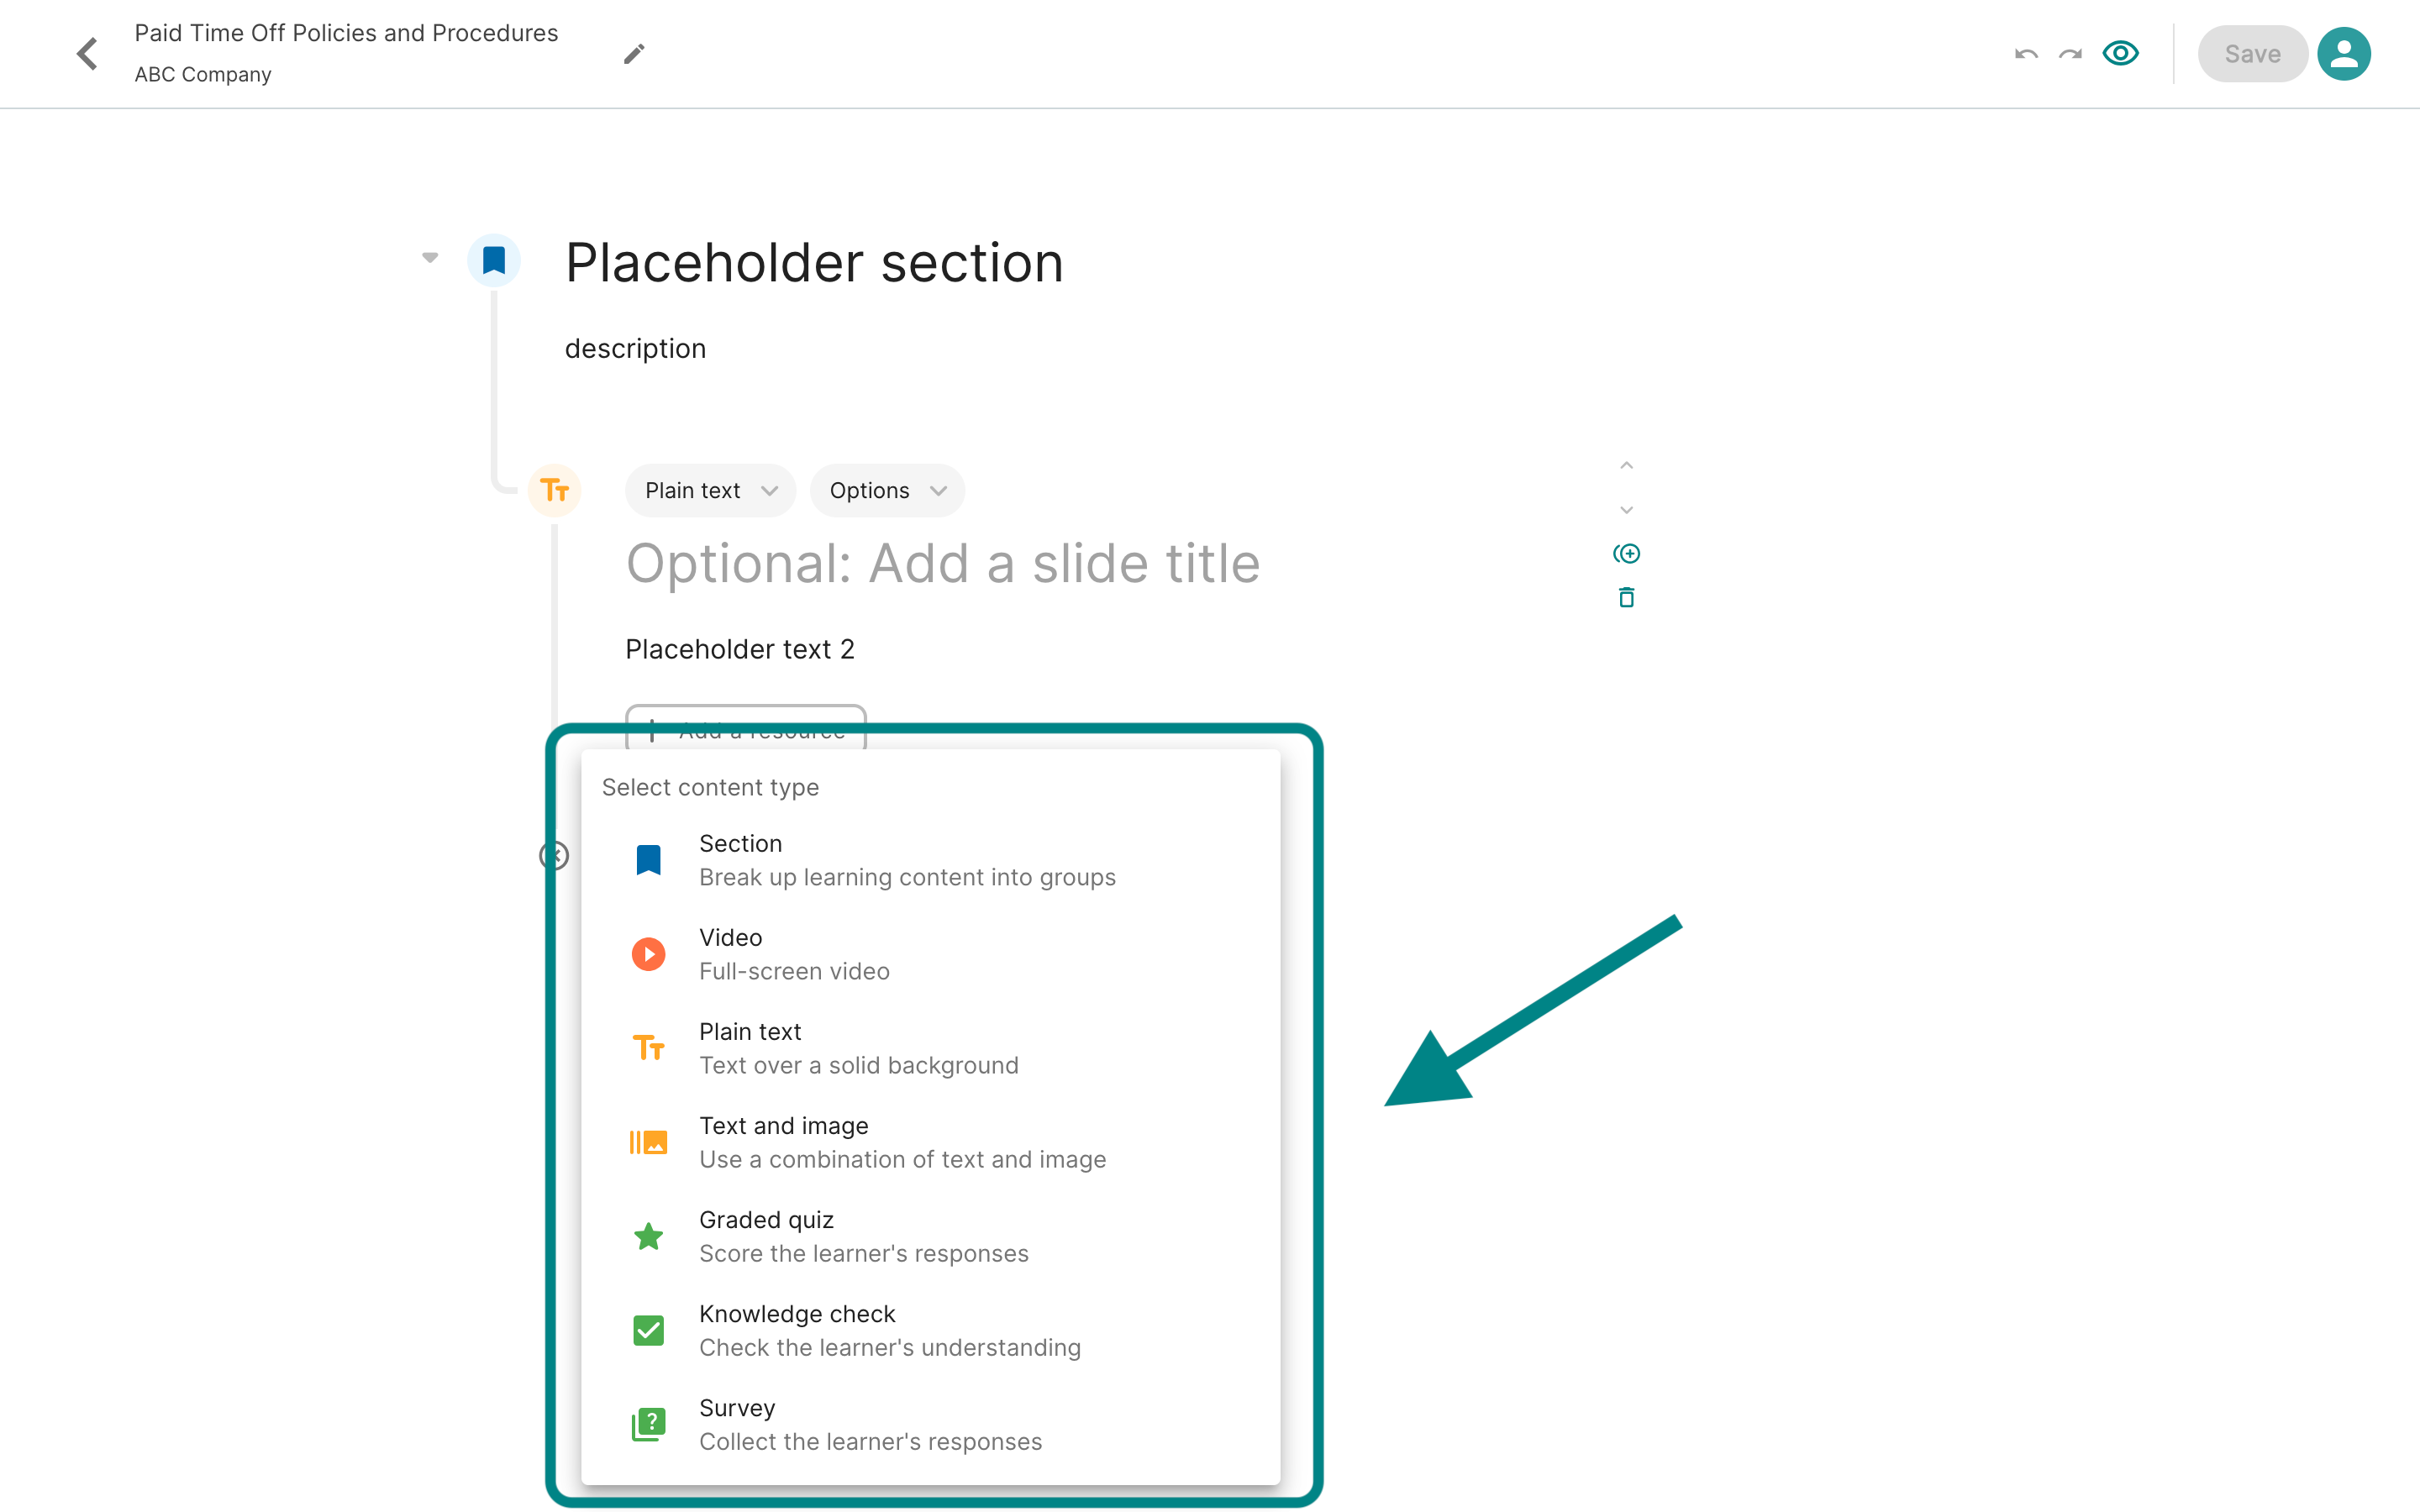The height and width of the screenshot is (1512, 2420).
Task: Click the orange plain text slide icon
Action: (555, 490)
